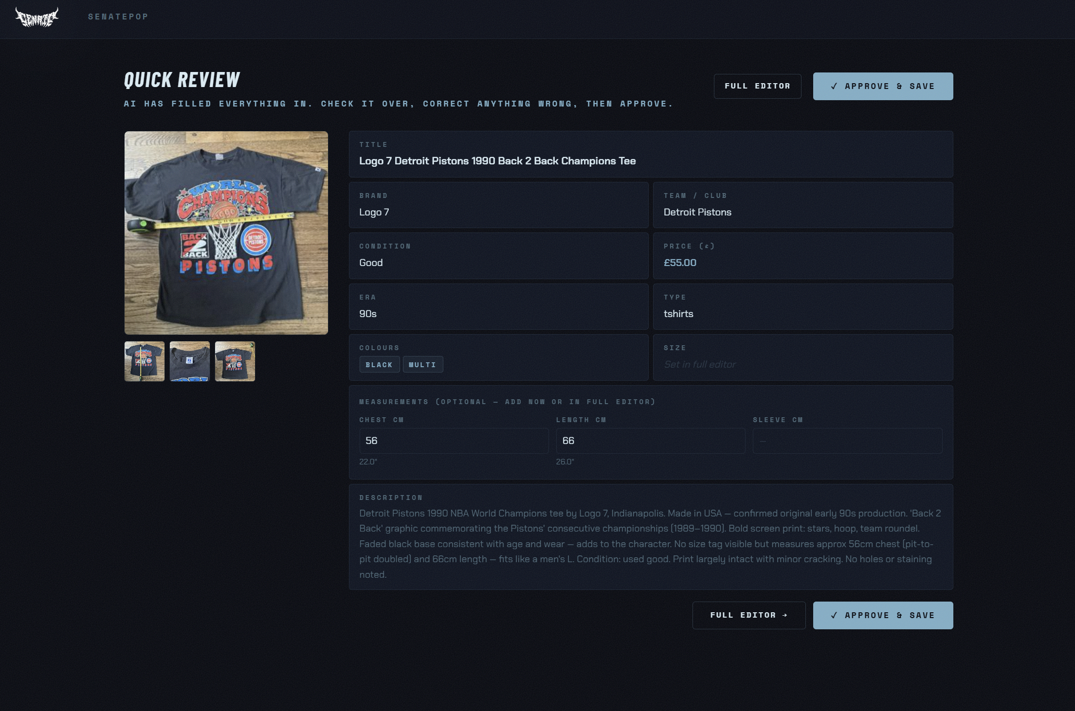Edit the Chest CM value of 56
Viewport: 1075px width, 711px height.
(454, 441)
